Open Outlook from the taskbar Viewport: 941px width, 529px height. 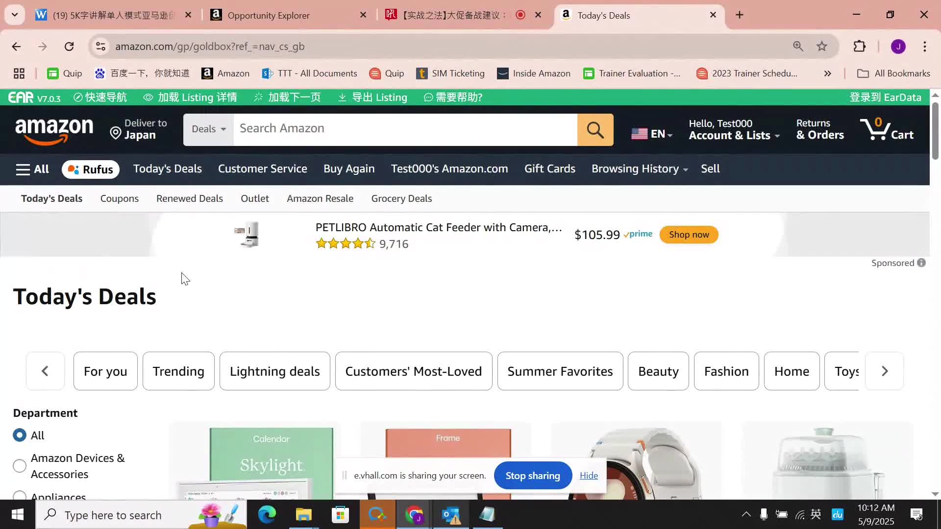[450, 515]
